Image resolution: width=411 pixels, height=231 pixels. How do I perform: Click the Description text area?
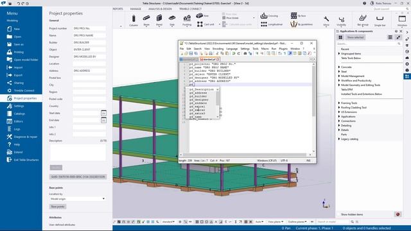pyautogui.click(x=78, y=152)
